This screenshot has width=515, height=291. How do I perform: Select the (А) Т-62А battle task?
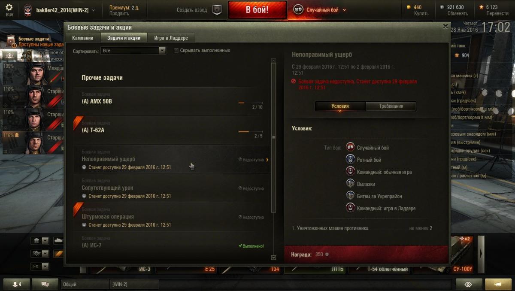(172, 130)
